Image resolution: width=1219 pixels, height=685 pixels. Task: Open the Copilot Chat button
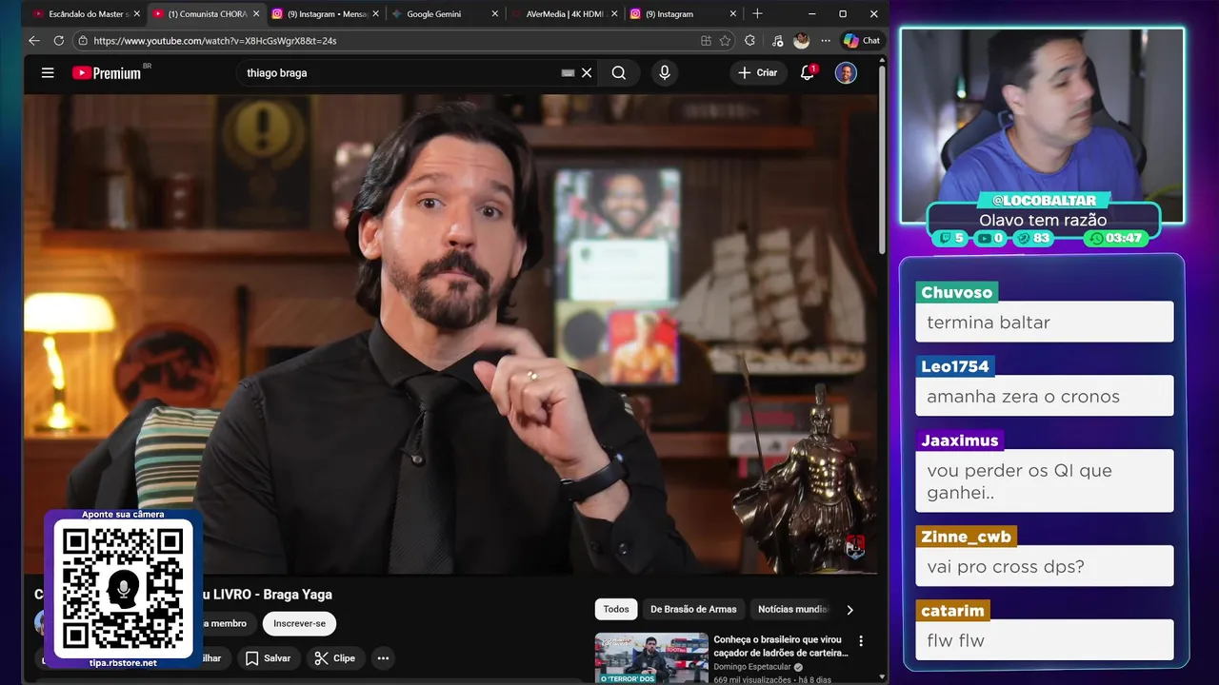point(862,41)
